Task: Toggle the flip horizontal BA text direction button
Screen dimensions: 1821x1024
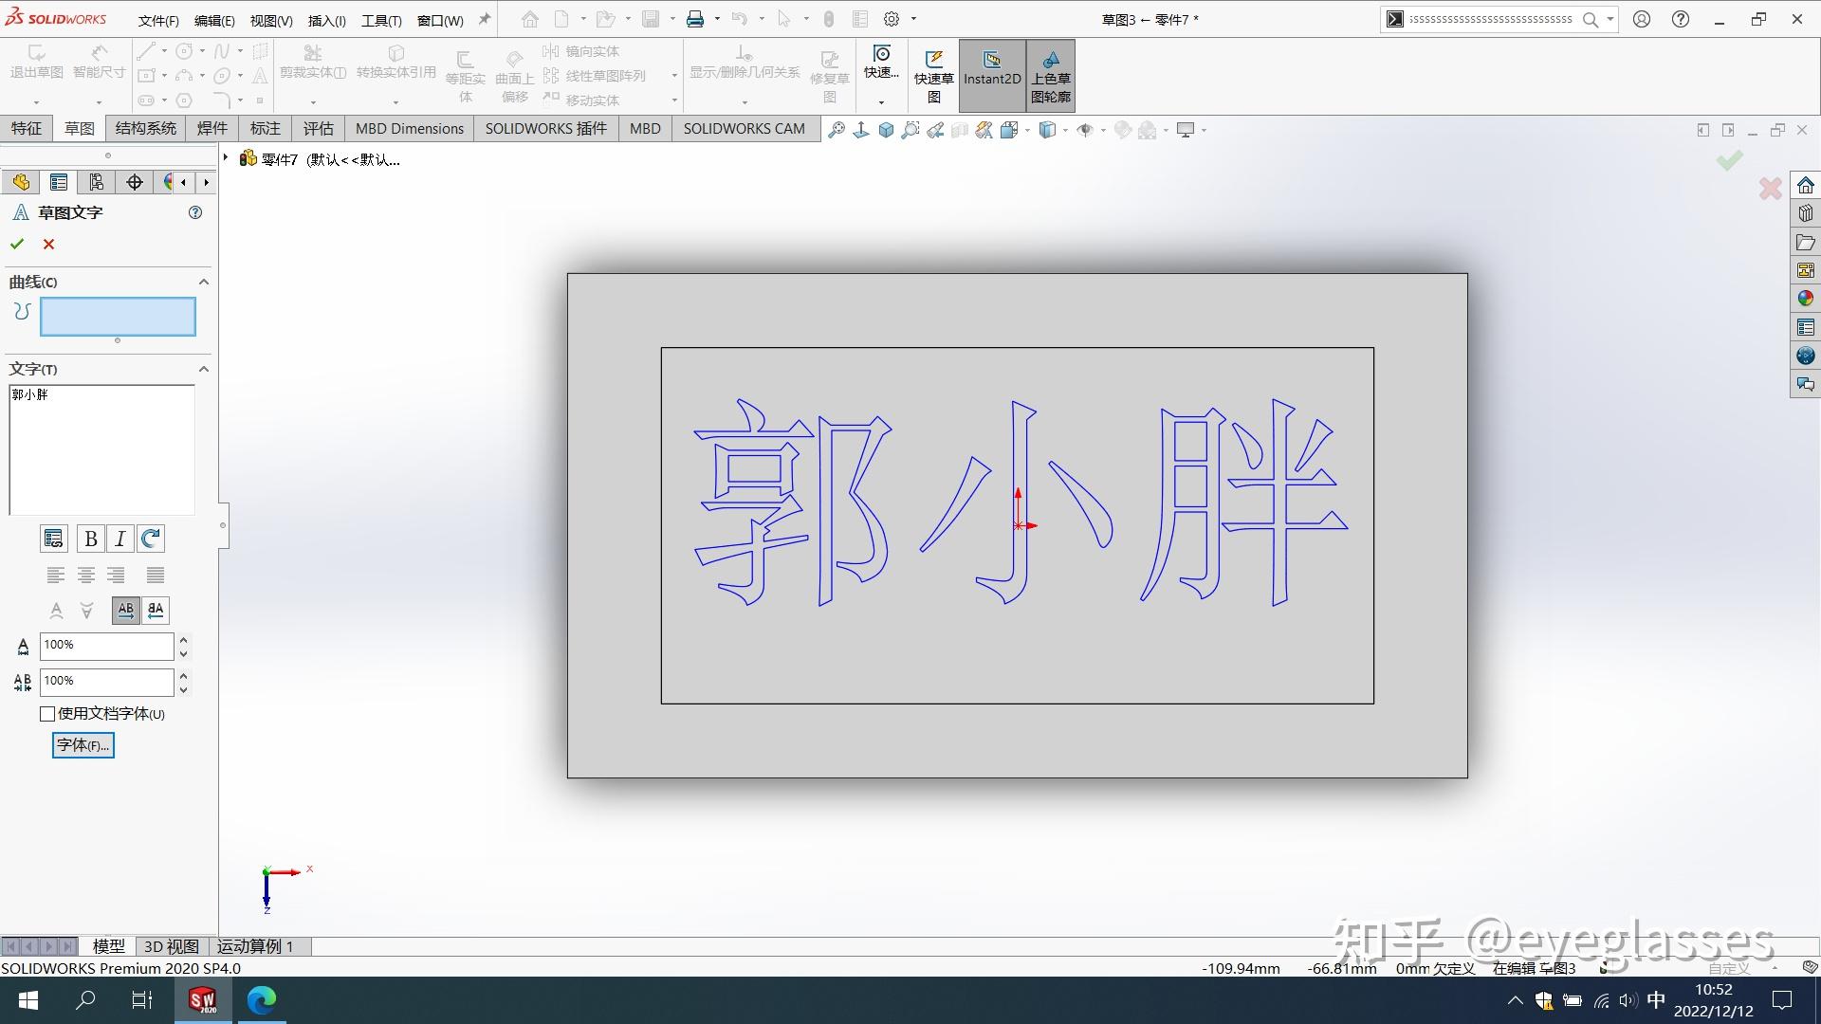Action: tap(156, 610)
